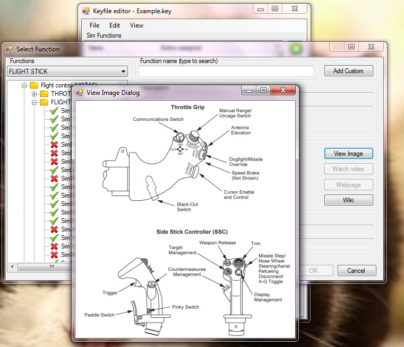Click the function tree horizontal scrollbar left arrow
This screenshot has width=404, height=347.
tap(12, 266)
